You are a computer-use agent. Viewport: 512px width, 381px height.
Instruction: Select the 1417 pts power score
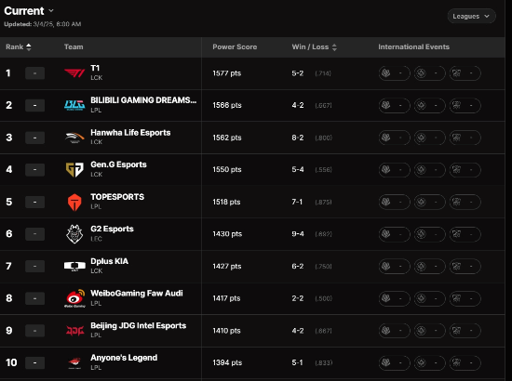pos(226,298)
